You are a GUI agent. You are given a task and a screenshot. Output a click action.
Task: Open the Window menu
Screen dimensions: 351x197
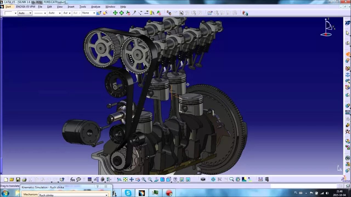(110, 7)
